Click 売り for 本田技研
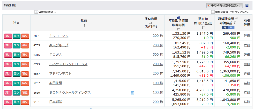 click(x=16, y=83)
